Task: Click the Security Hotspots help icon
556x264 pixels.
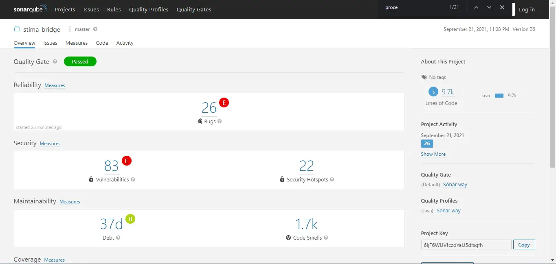Action: click(332, 179)
